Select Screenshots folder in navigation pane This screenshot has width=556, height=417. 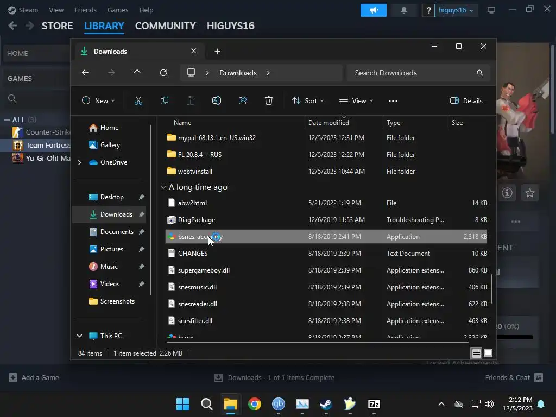click(x=117, y=301)
